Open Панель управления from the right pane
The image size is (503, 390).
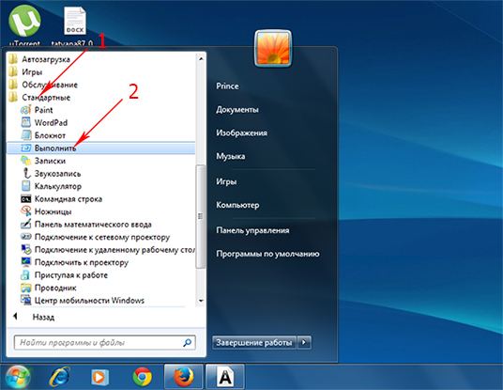click(x=252, y=230)
